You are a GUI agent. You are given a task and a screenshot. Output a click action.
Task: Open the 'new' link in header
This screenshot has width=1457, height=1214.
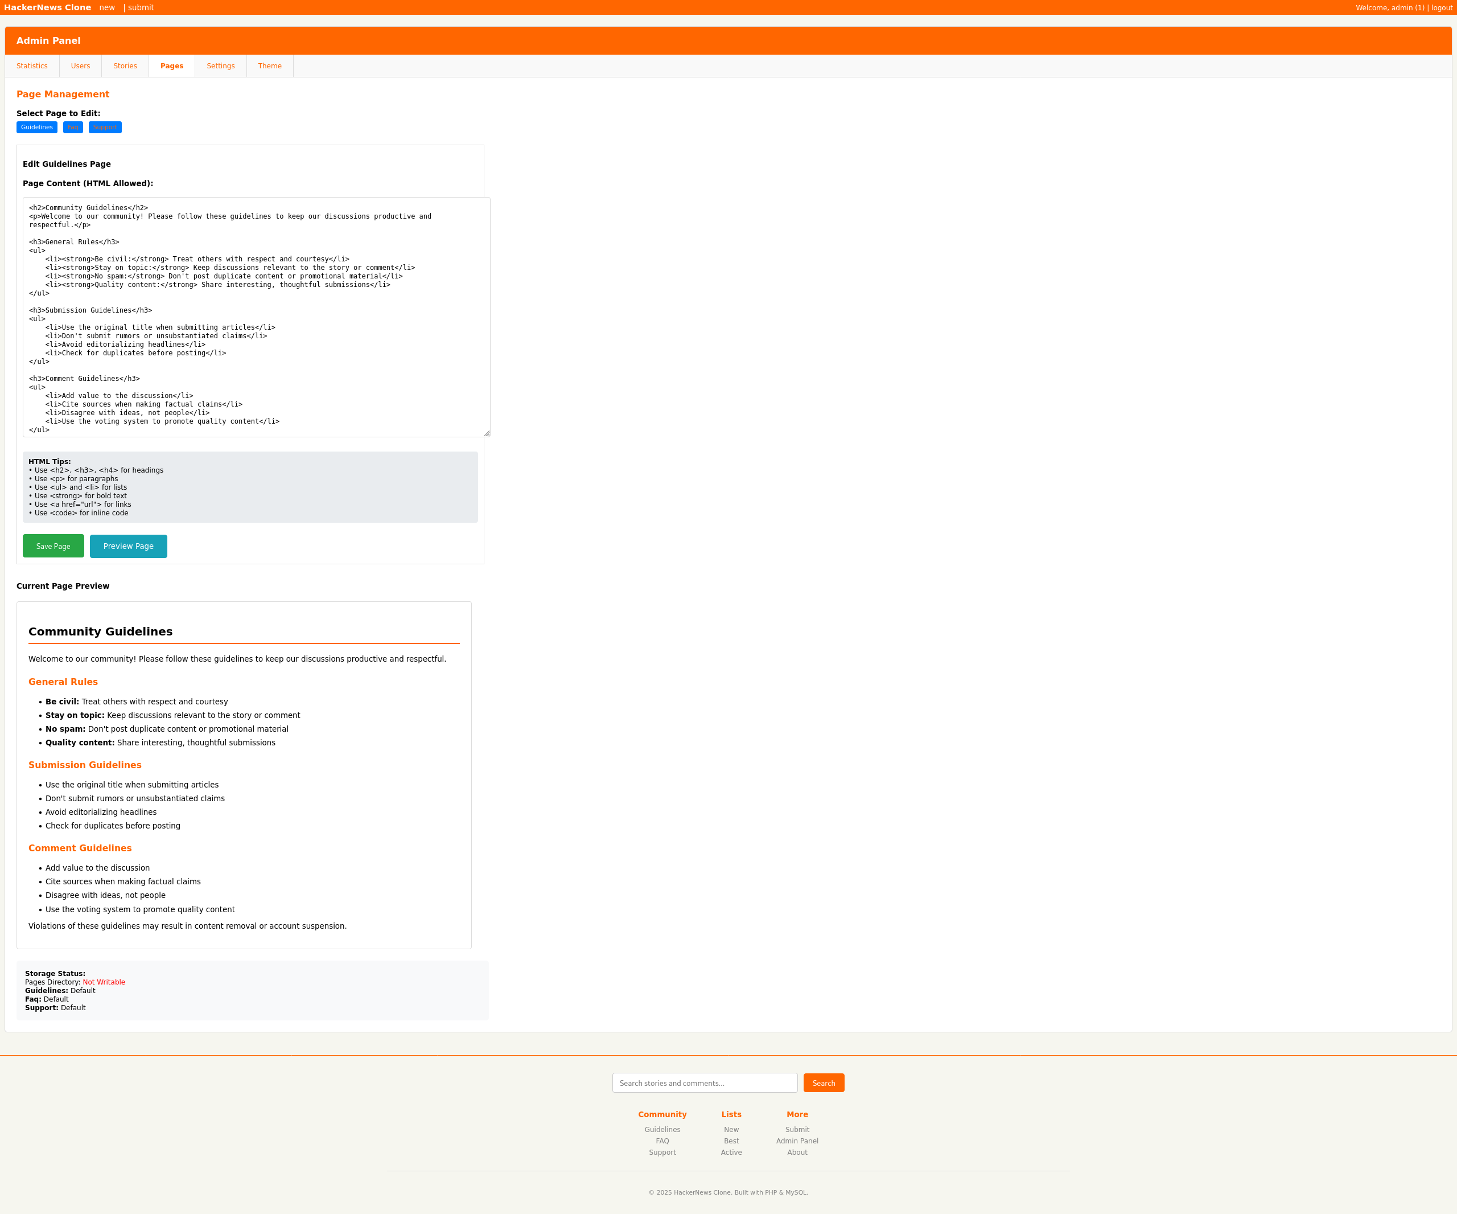pos(107,7)
